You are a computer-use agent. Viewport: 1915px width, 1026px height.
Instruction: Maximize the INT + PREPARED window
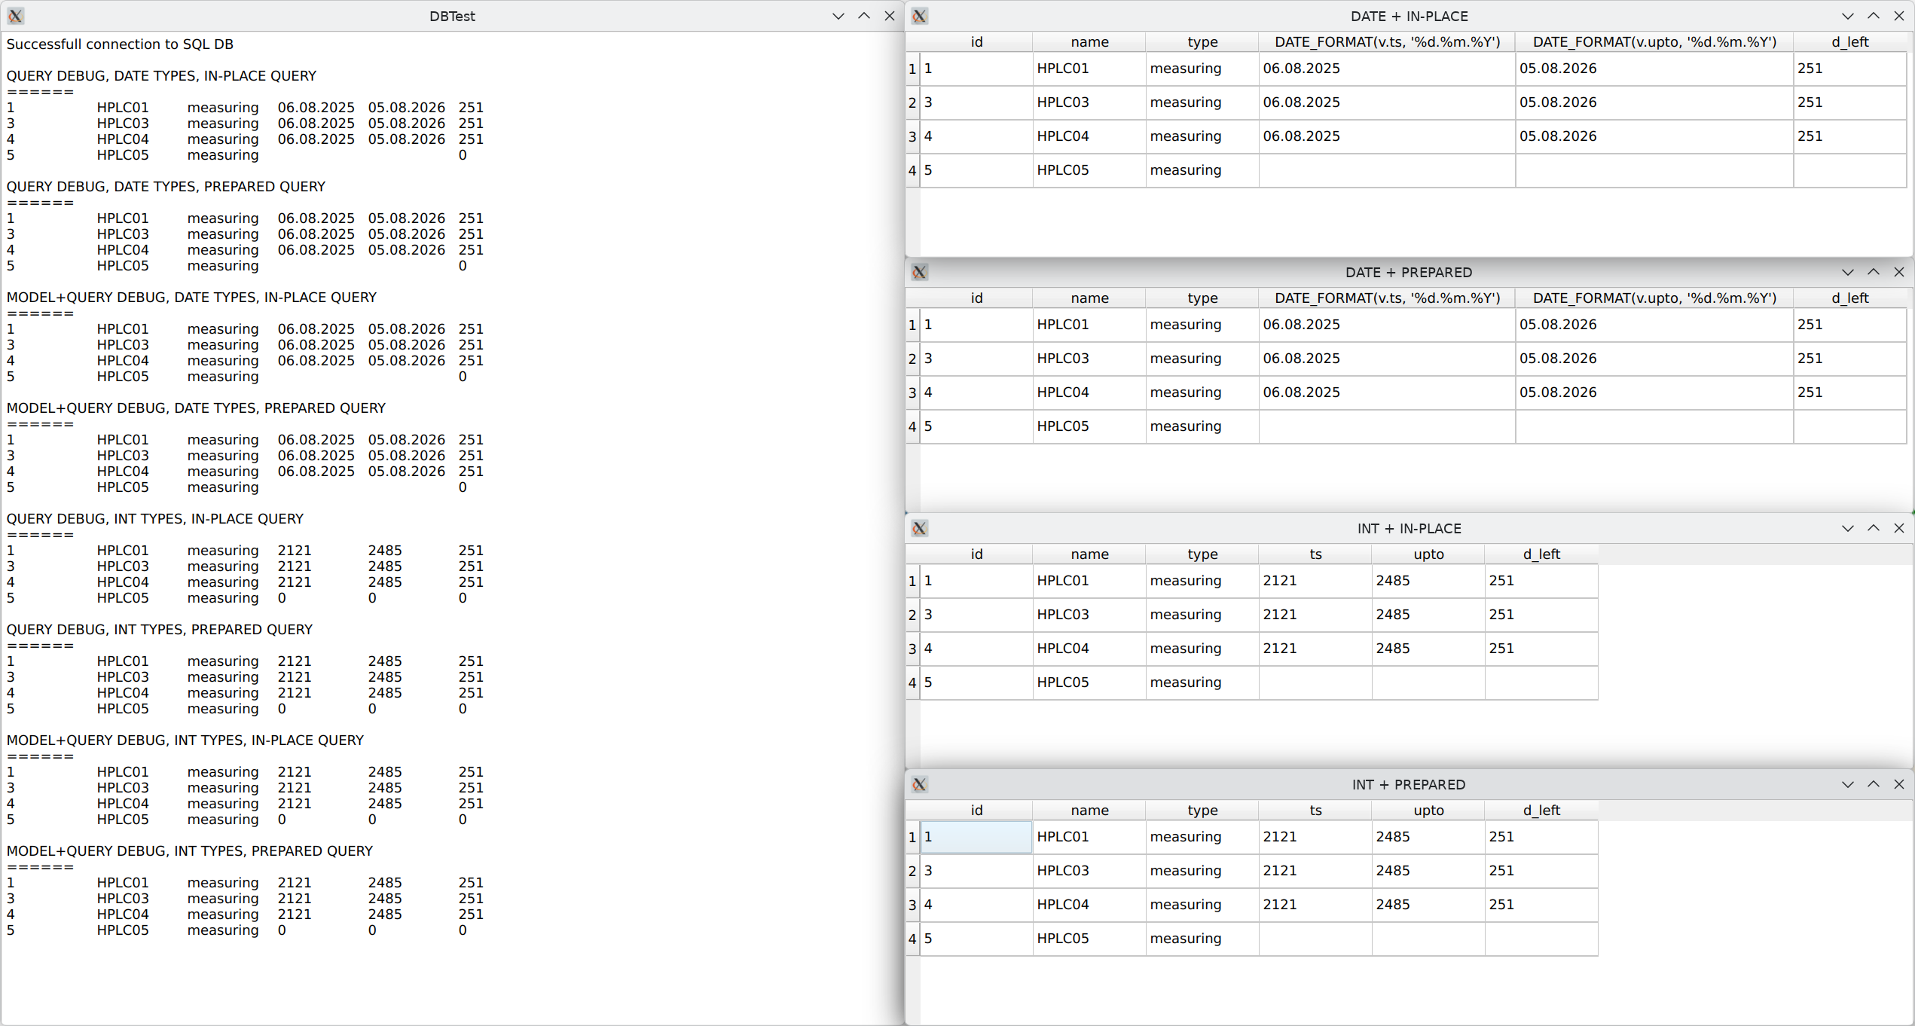click(x=1873, y=784)
